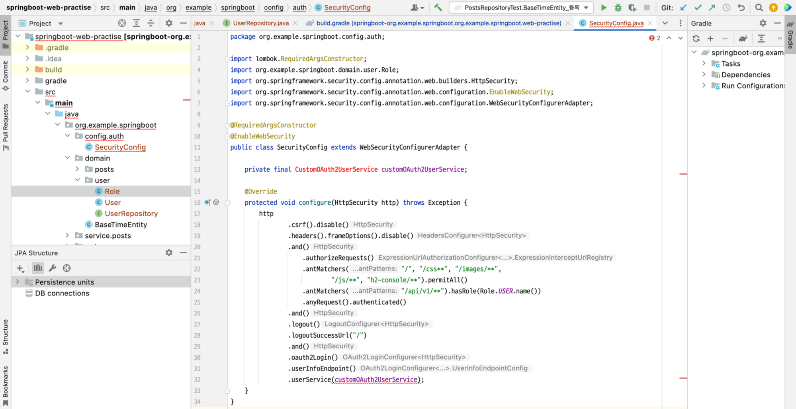796x409 pixels.
Task: Go to next highlighted error arrow
Action: [681, 38]
